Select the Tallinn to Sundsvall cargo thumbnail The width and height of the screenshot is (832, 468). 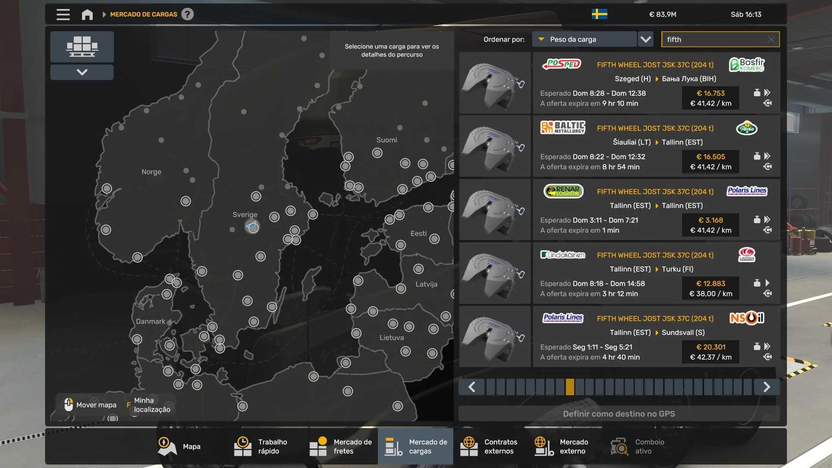pyautogui.click(x=495, y=337)
